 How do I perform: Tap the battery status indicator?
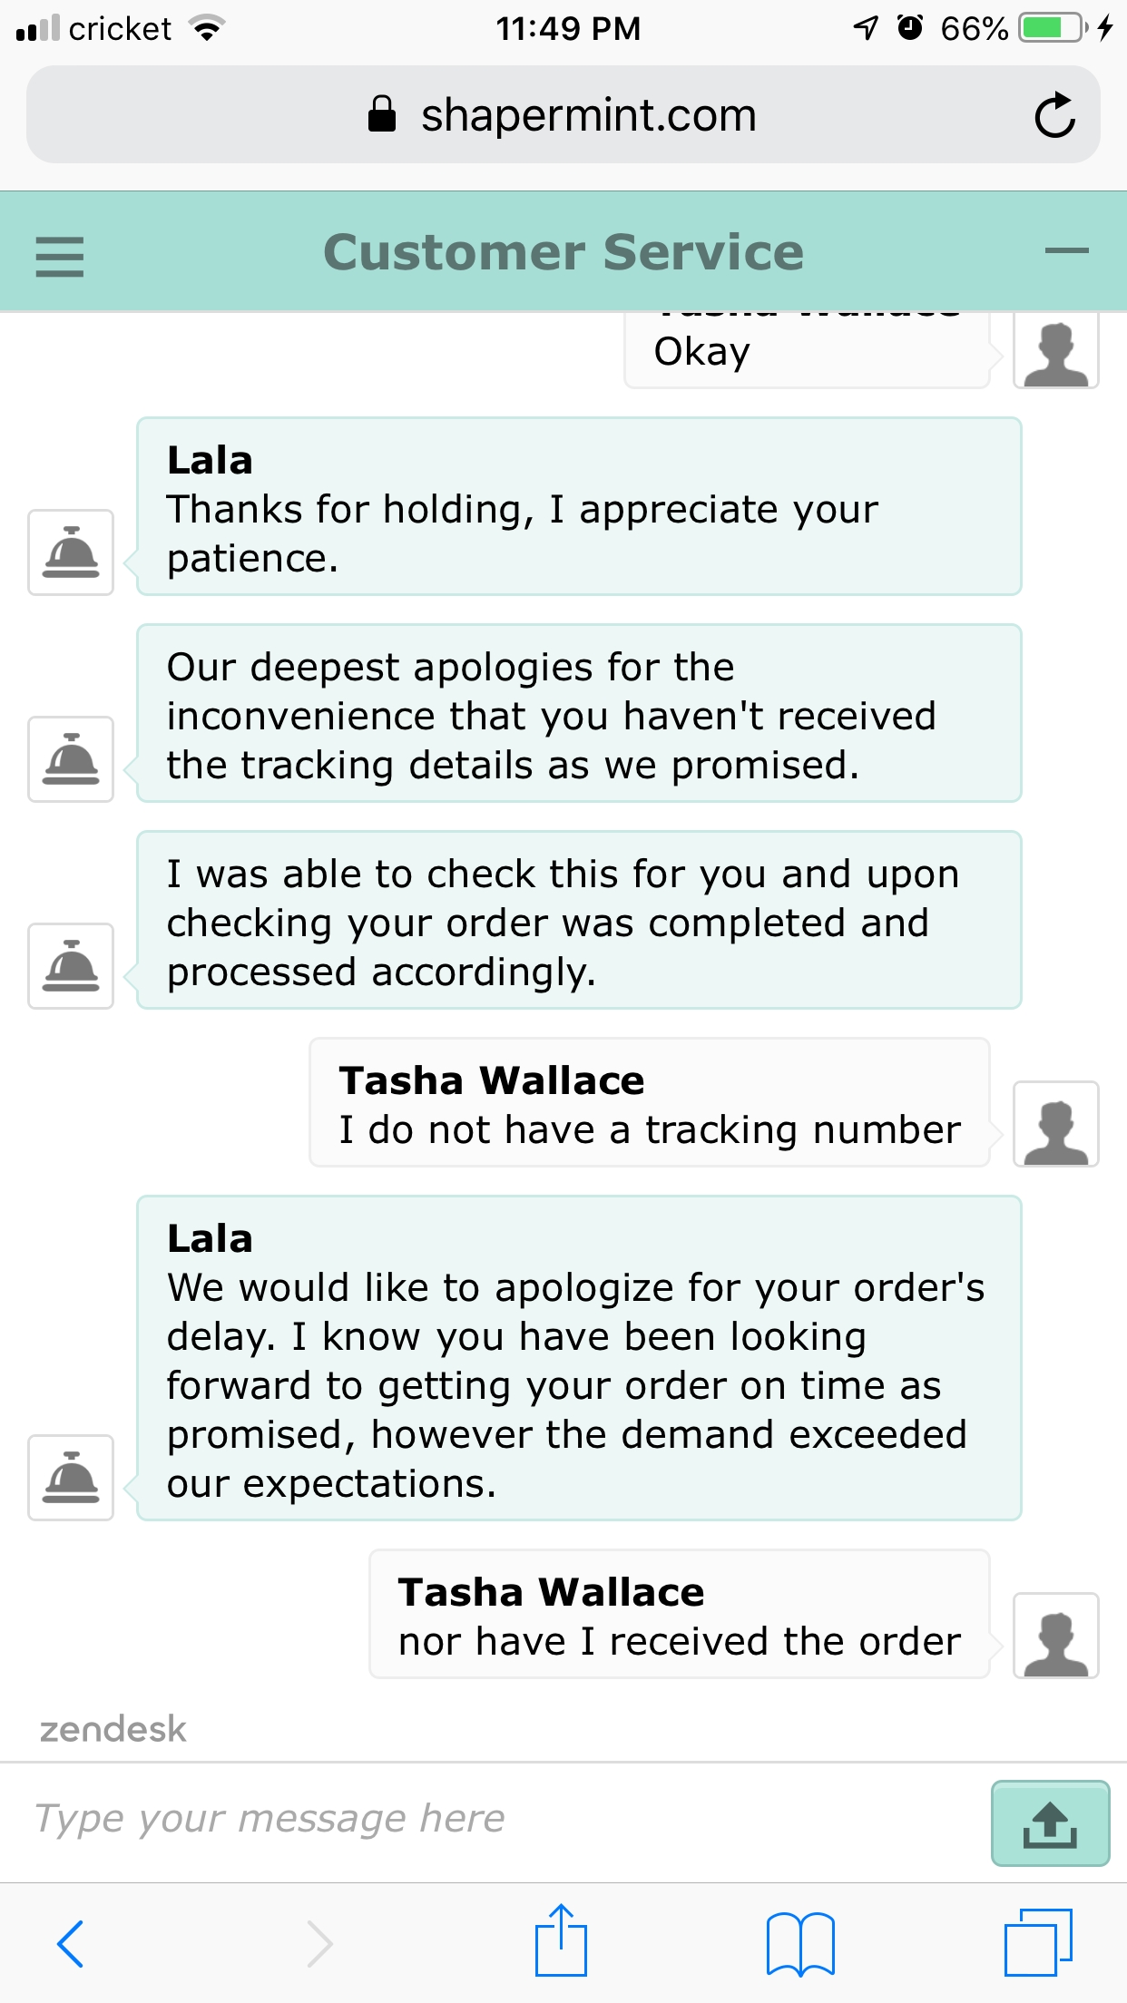1054,28
